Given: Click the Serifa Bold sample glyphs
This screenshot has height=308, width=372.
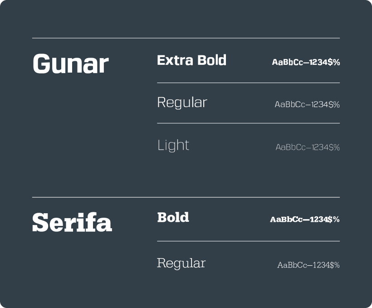Looking at the screenshot, I should [305, 220].
